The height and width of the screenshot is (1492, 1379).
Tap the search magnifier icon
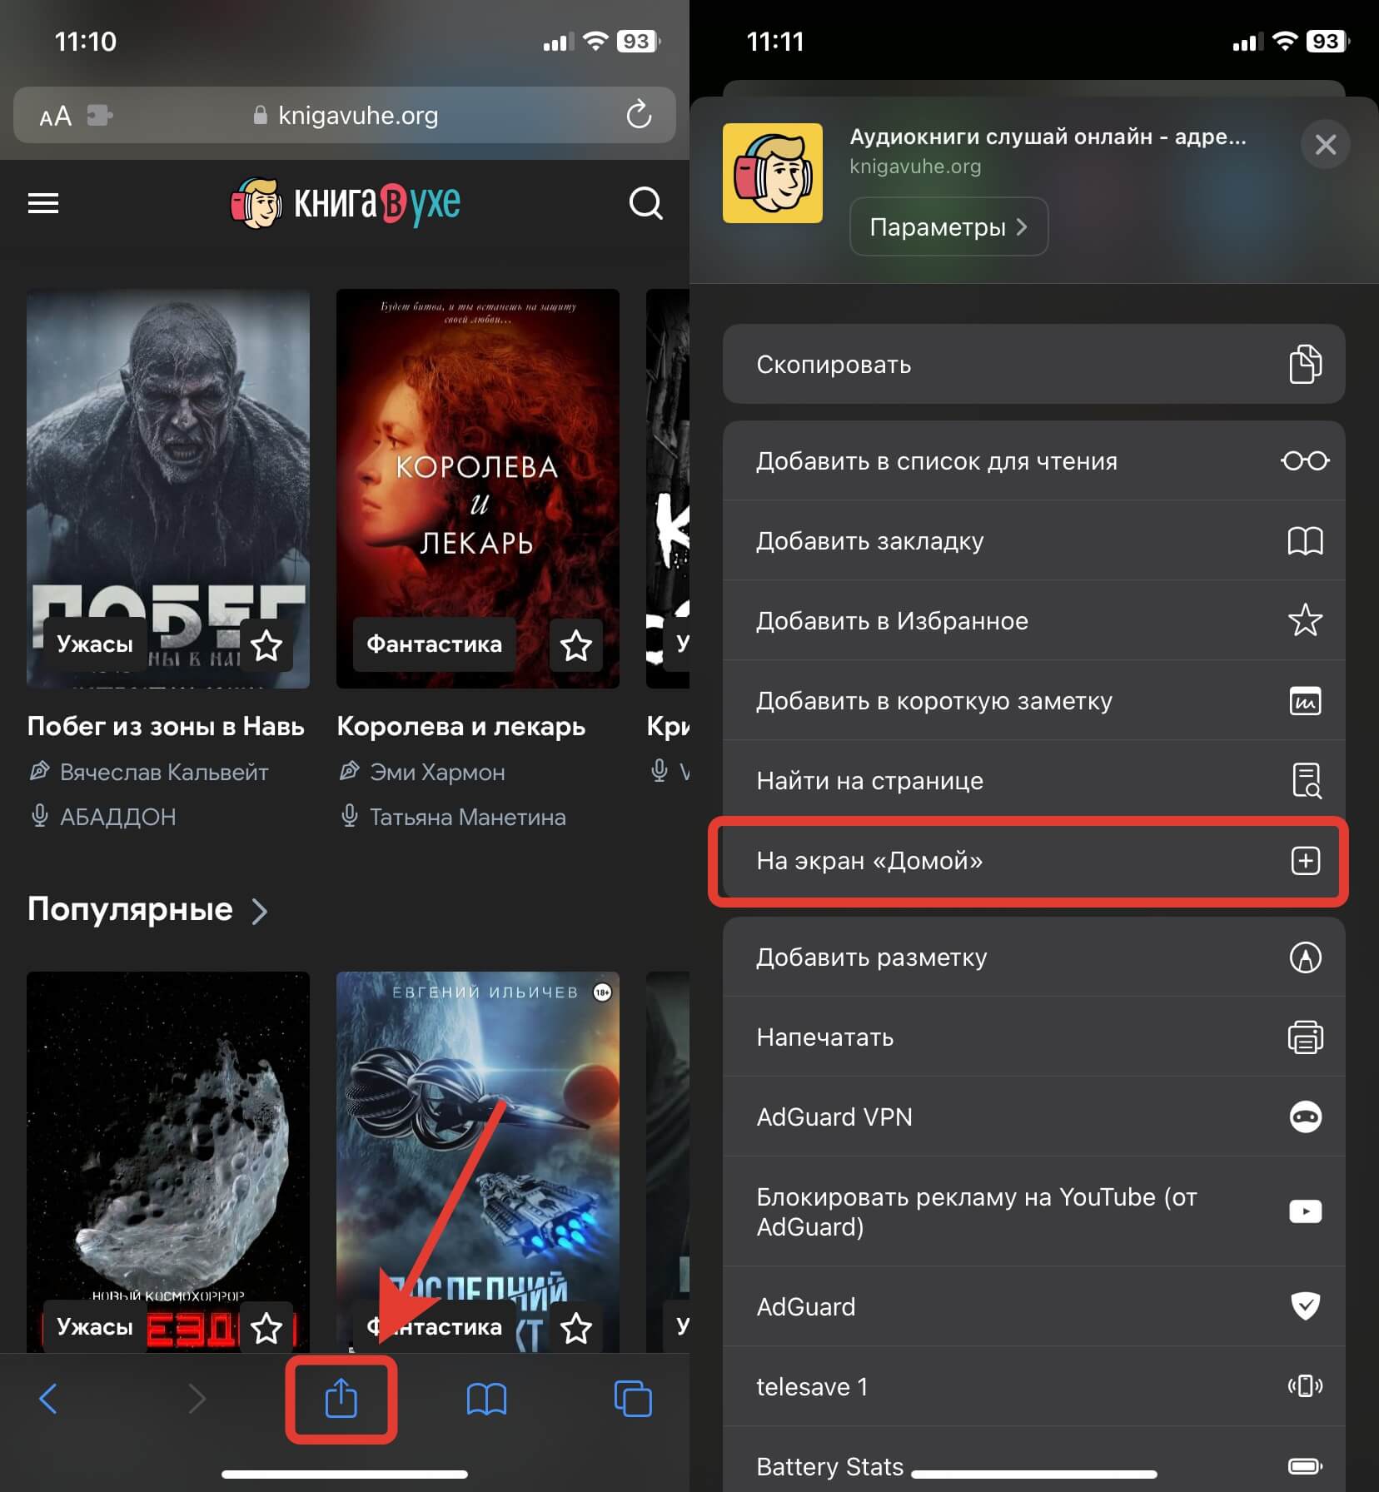(645, 203)
